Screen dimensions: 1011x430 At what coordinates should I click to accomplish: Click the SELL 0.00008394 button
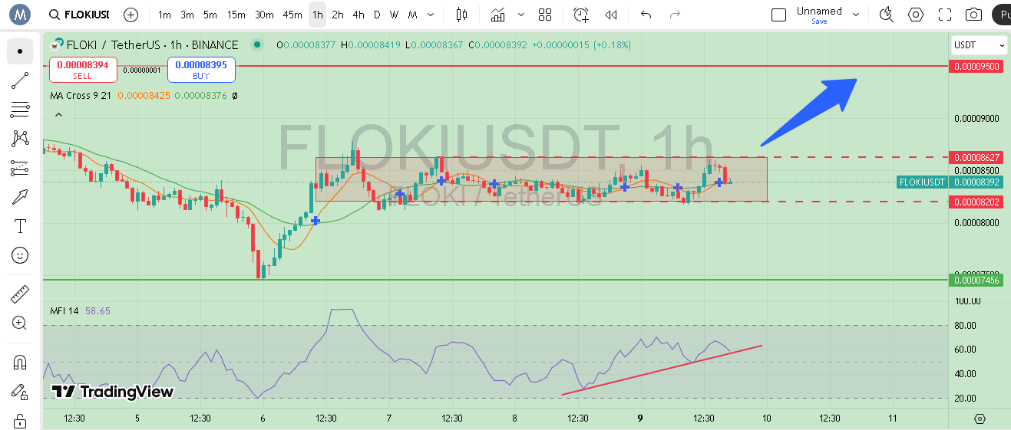pyautogui.click(x=83, y=70)
